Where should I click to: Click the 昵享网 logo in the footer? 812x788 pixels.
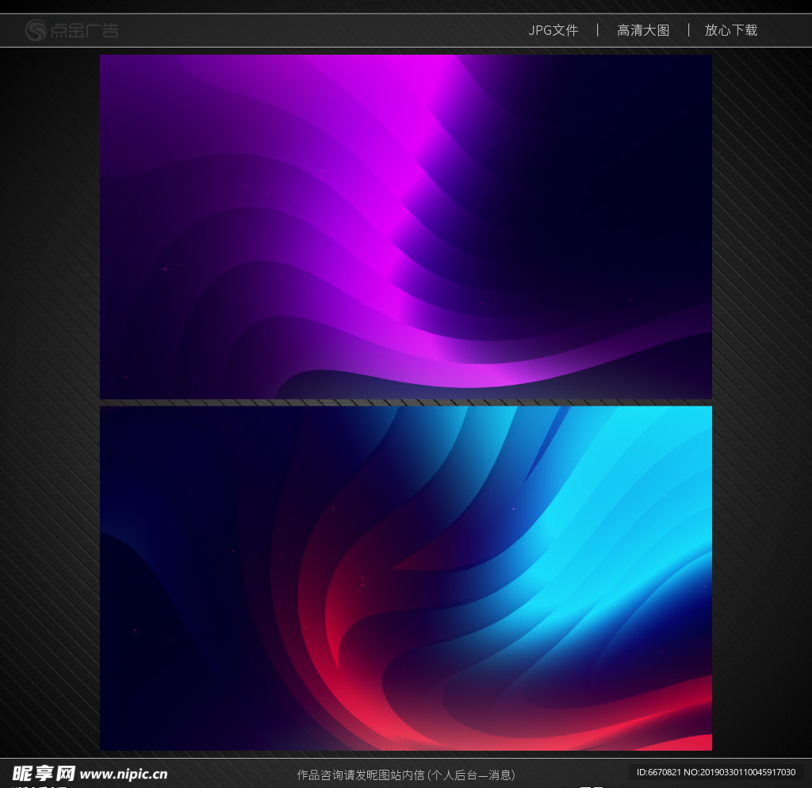coord(44,773)
